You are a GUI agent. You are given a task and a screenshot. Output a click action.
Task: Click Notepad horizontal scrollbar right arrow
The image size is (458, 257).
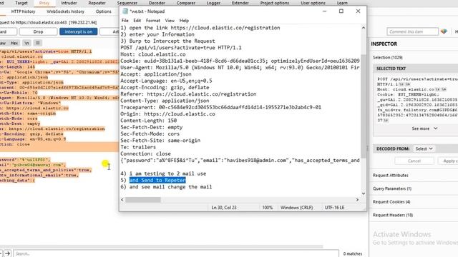point(357,200)
